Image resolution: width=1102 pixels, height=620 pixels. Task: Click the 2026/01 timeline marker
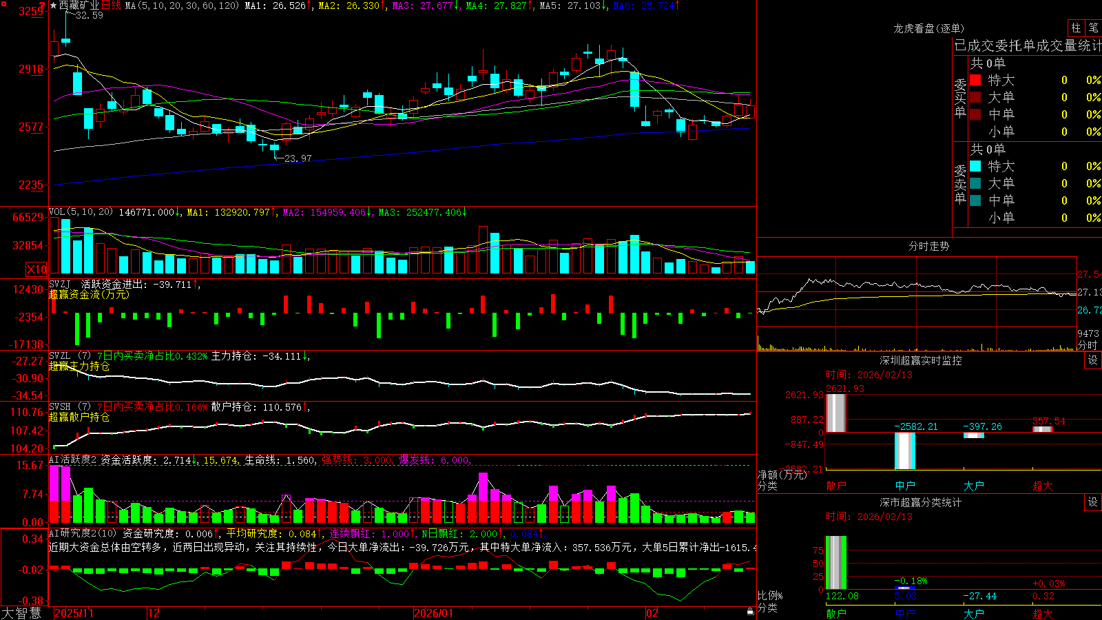[x=433, y=613]
